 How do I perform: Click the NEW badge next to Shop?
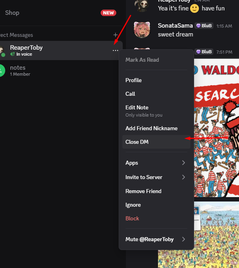coord(108,13)
